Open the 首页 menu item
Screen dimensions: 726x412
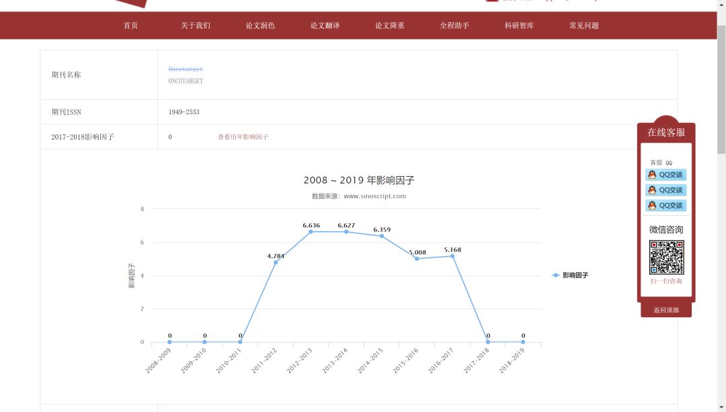[x=130, y=26]
